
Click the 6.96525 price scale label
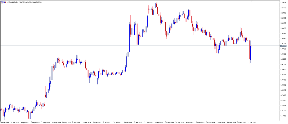[x=283, y=54]
